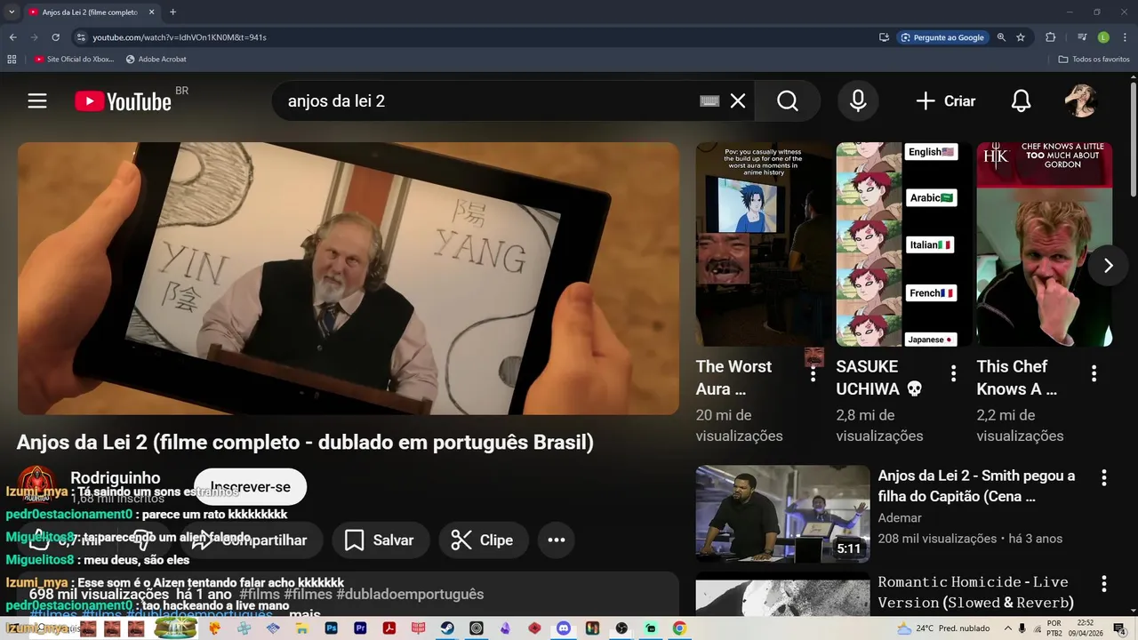Image resolution: width=1138 pixels, height=640 pixels.
Task: Click the URL address bar
Action: [480, 37]
